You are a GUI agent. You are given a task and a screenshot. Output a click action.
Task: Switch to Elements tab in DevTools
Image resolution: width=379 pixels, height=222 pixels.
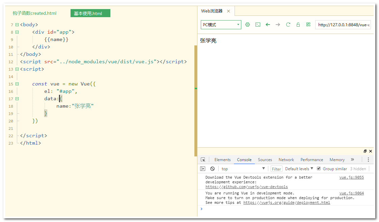point(222,160)
